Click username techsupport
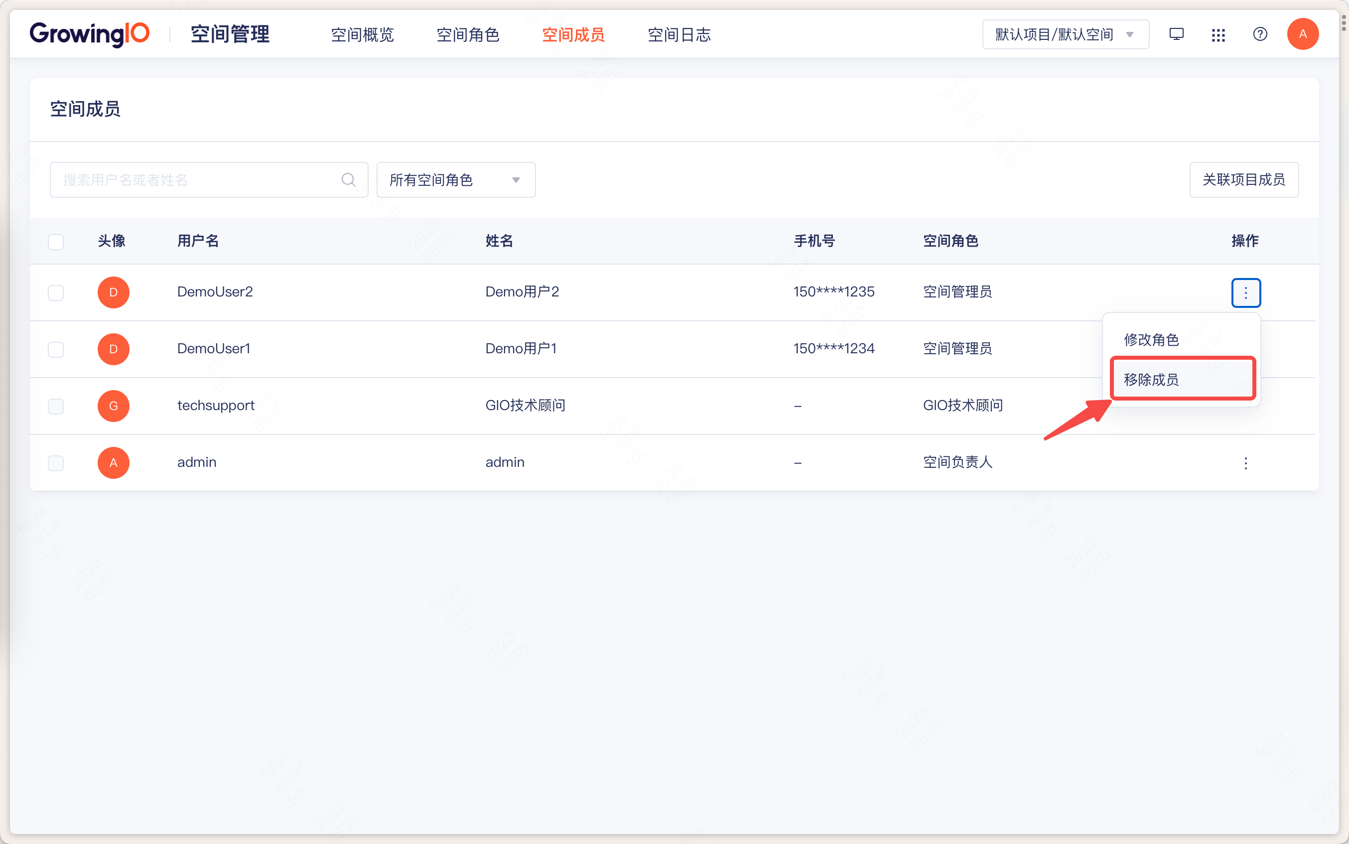The height and width of the screenshot is (844, 1349). [x=216, y=406]
